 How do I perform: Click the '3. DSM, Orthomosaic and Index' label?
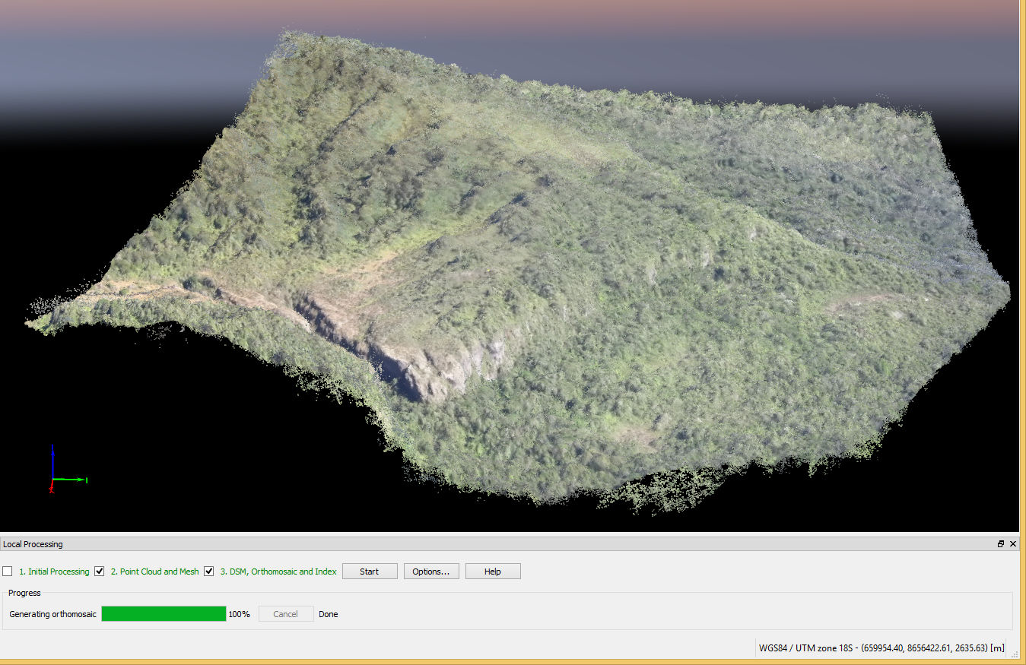click(x=278, y=572)
